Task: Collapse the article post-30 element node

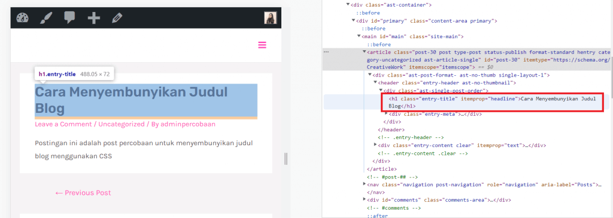Action: 365,52
